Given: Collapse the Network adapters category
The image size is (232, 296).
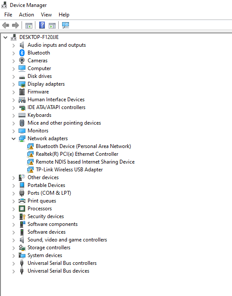Looking at the screenshot, I should coord(13,139).
